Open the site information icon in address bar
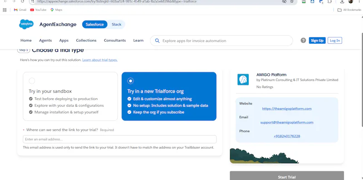363x180 pixels. [x=33, y=1]
